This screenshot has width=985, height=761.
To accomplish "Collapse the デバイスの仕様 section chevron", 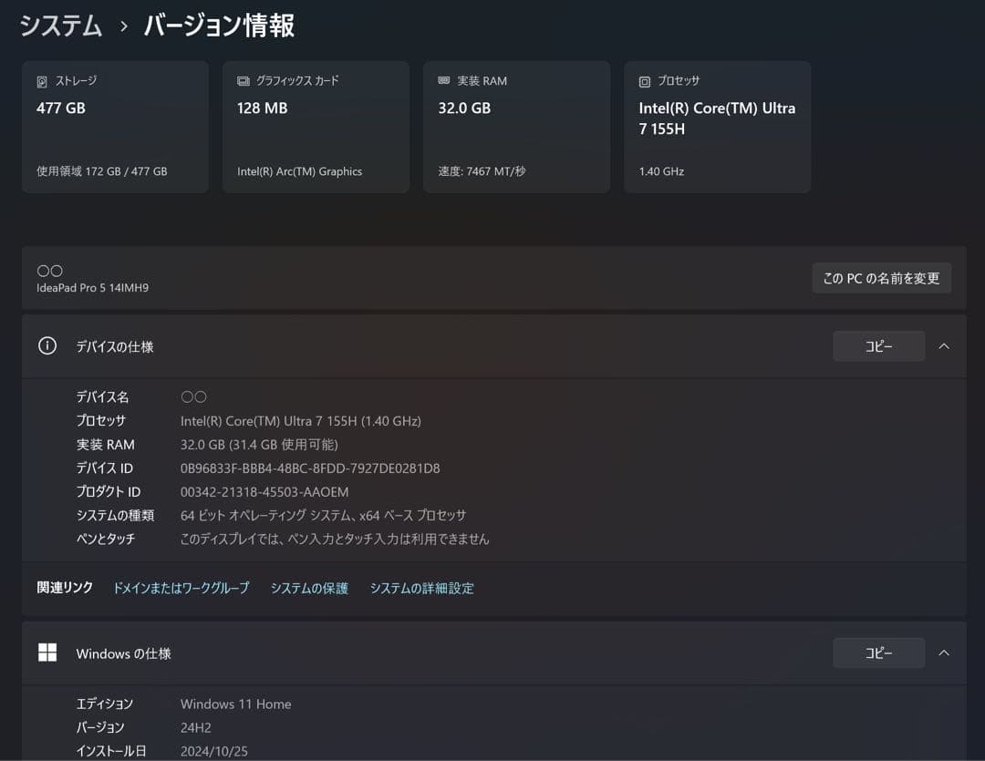I will point(944,345).
